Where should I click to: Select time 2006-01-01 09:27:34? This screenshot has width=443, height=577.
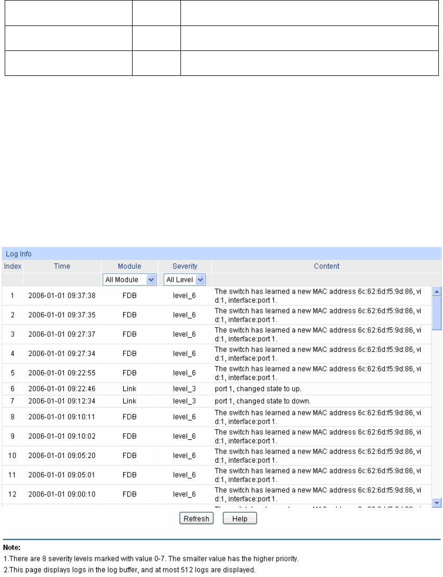[62, 353]
